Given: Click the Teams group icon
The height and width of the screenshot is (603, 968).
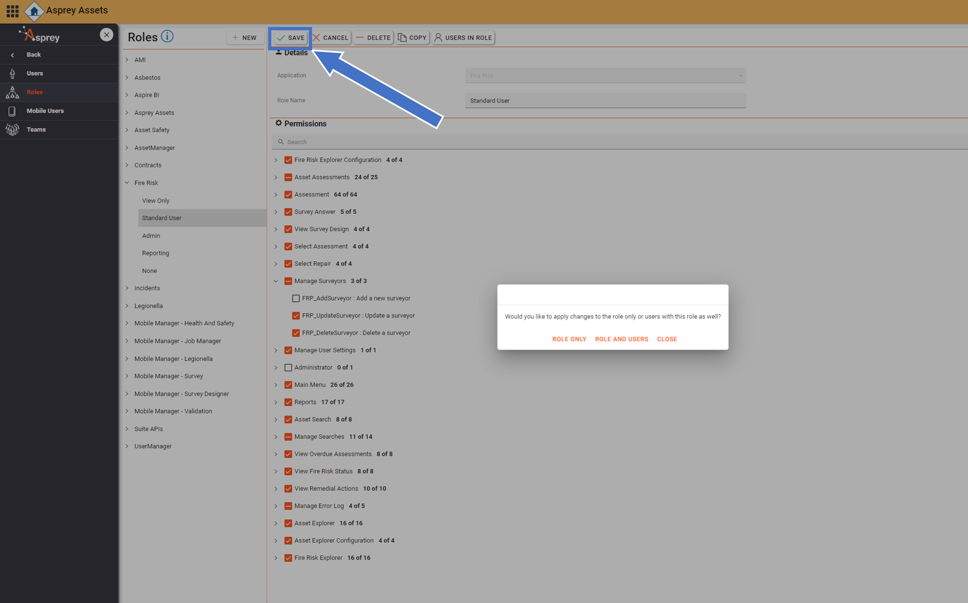Looking at the screenshot, I should click(12, 130).
